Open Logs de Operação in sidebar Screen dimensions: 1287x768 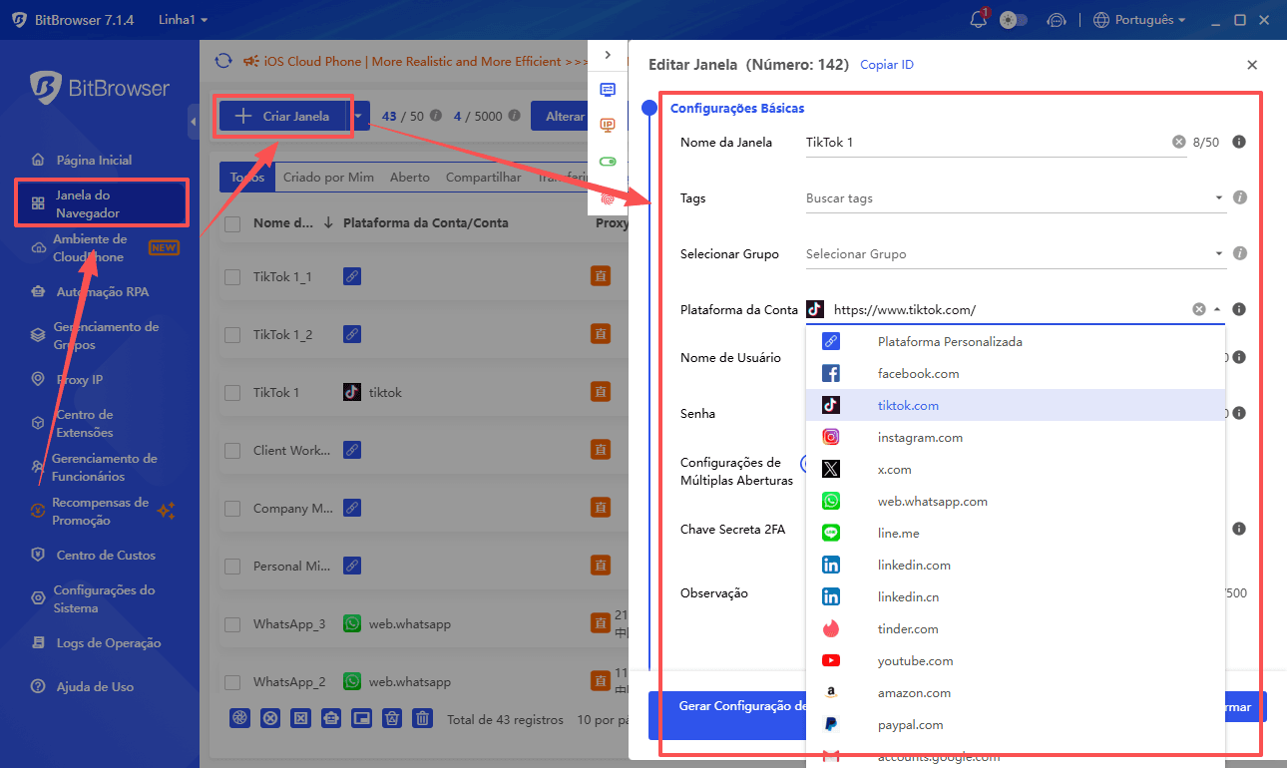(108, 642)
